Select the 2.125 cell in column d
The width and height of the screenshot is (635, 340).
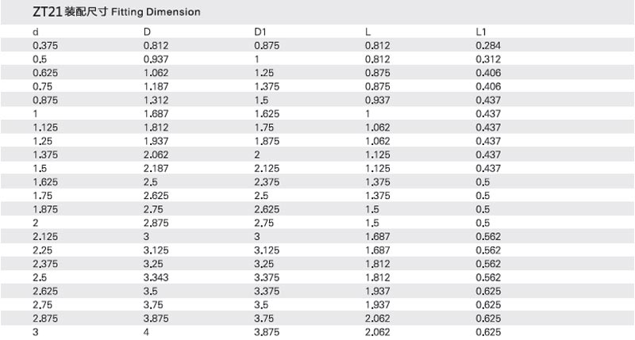[x=44, y=237]
